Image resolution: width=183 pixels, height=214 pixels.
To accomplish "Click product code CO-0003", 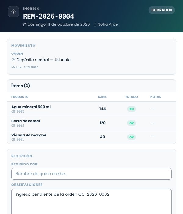I will (x=18, y=126).
